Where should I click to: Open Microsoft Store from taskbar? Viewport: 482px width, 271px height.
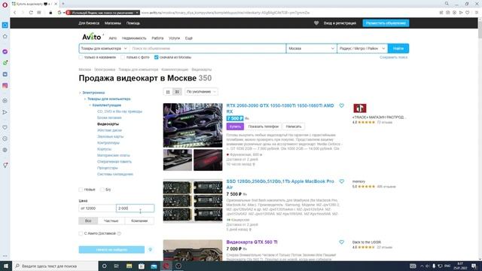142,266
